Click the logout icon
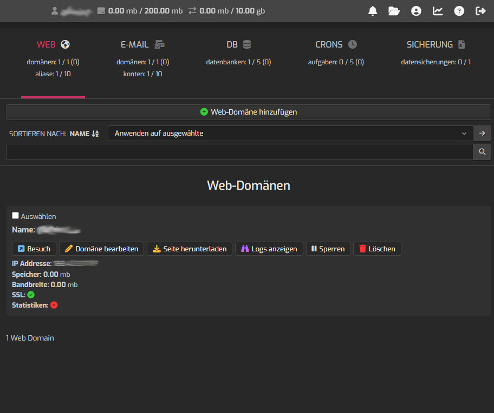This screenshot has width=494, height=413. (480, 11)
